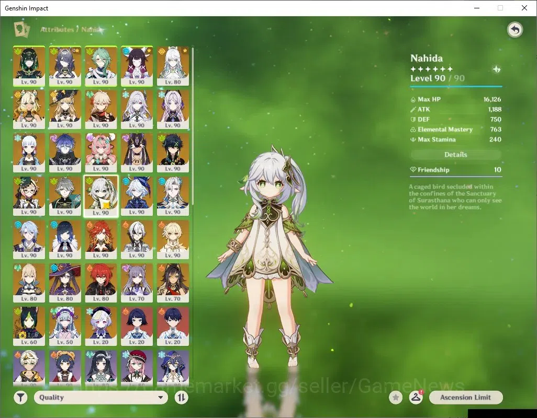Open the character filter funnel icon
This screenshot has width=537, height=418.
[20, 398]
